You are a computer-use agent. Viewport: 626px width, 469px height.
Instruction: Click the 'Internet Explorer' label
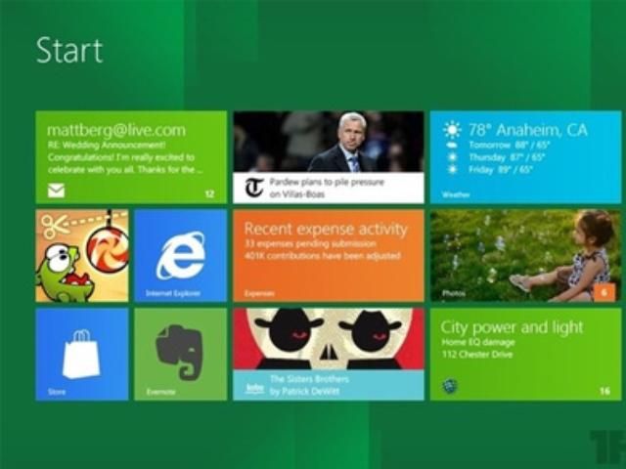(x=172, y=293)
